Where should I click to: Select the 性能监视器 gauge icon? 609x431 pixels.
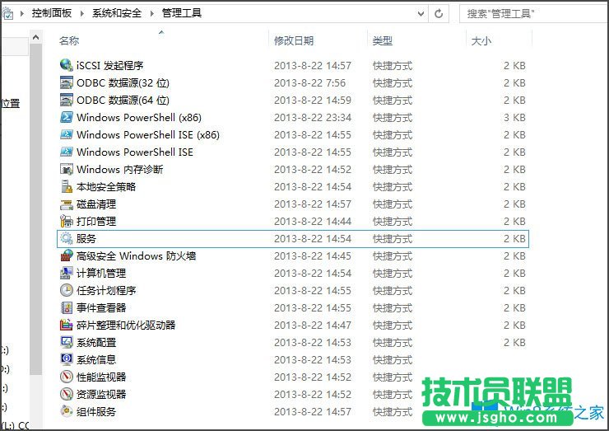67,377
